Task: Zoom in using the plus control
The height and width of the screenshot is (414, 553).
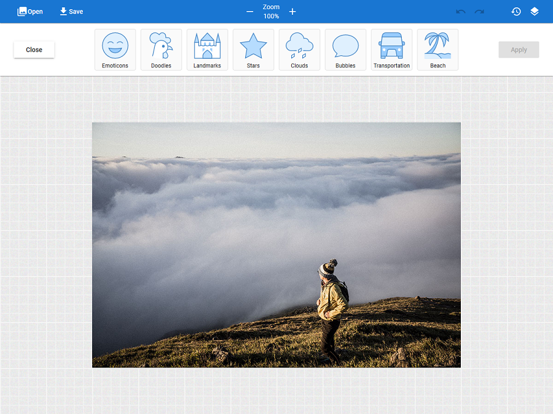Action: [292, 11]
